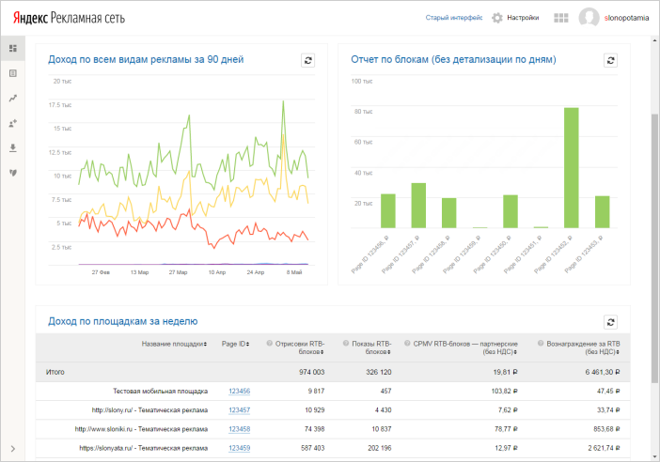Click info icon beside CPMV RTB-блоков

click(x=407, y=344)
